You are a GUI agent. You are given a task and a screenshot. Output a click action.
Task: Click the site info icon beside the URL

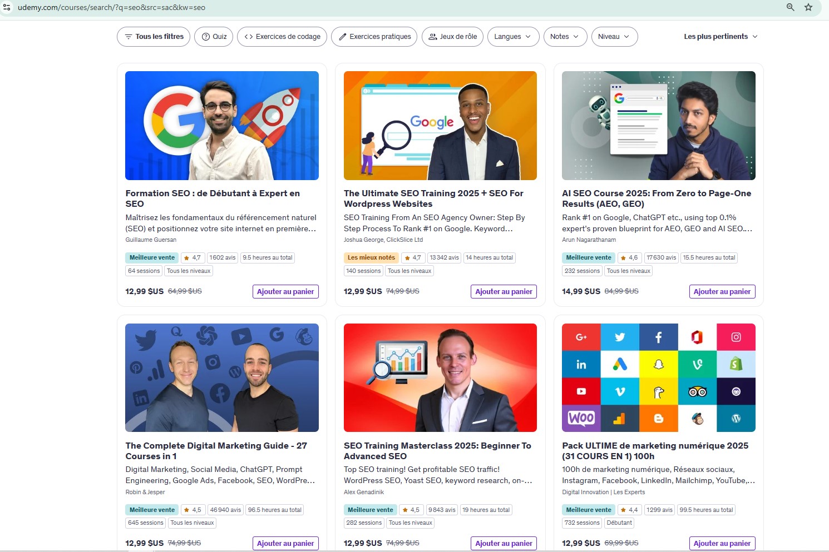(7, 7)
